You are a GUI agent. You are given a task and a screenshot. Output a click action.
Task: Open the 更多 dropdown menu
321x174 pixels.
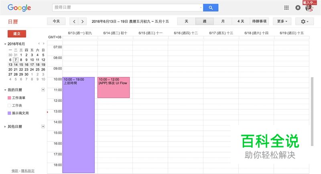point(282,22)
